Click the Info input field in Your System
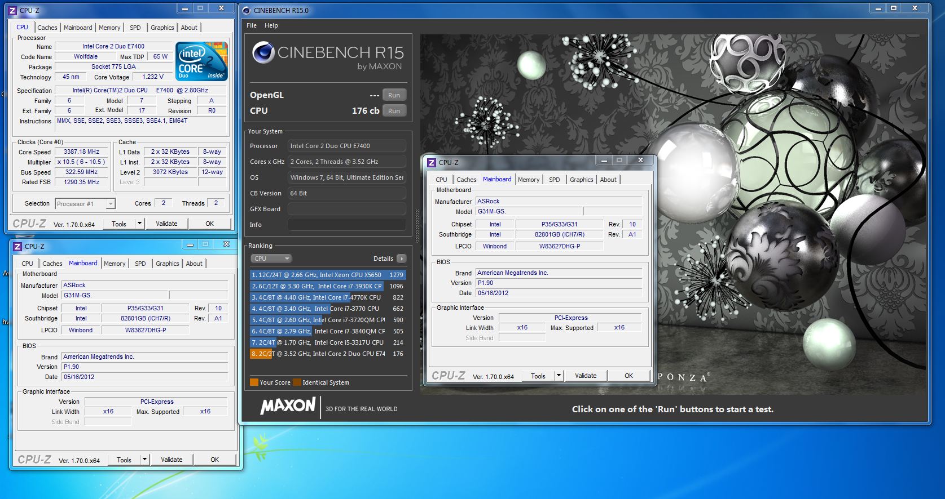The image size is (945, 499). 346,225
